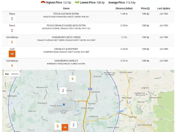
Task: Select the Tesco map marker near Crawley
Action: click(x=74, y=125)
